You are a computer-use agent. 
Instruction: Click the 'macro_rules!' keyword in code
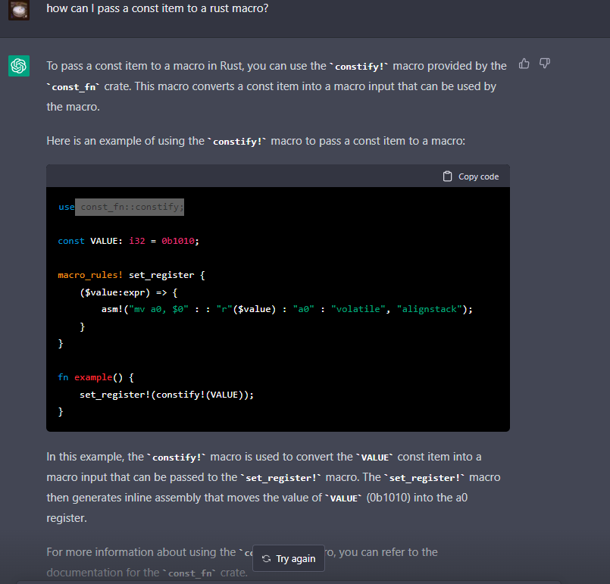90,275
